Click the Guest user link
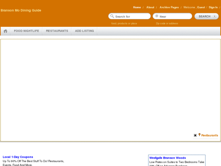This screenshot has height=166, width=221. coord(201,7)
